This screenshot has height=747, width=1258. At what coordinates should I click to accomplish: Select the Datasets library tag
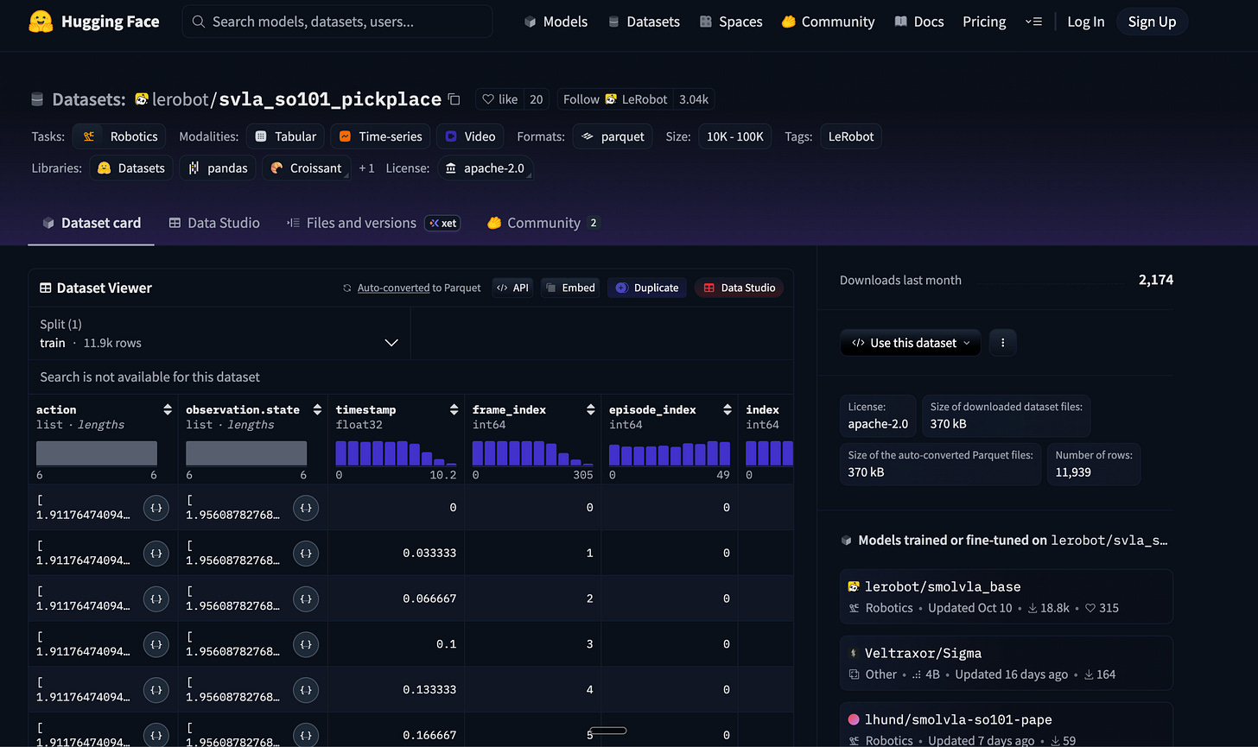(131, 168)
